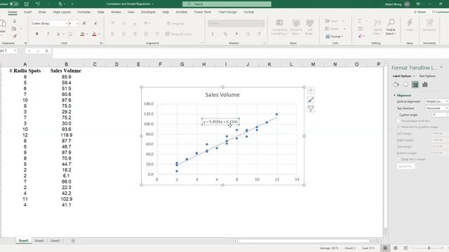Image resolution: width=449 pixels, height=252 pixels.
Task: Click the zoom slider handle
Action: (429, 248)
